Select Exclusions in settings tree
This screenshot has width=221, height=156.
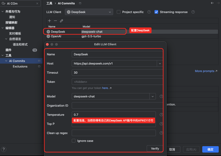click(x=20, y=66)
